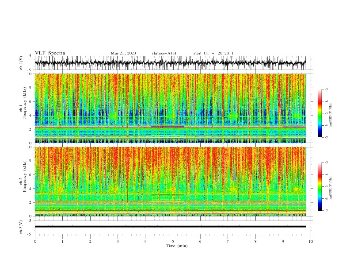The height and width of the screenshot is (271, 350).
Task: Click the ch.2 spectrogram panel
Action: tap(170, 182)
